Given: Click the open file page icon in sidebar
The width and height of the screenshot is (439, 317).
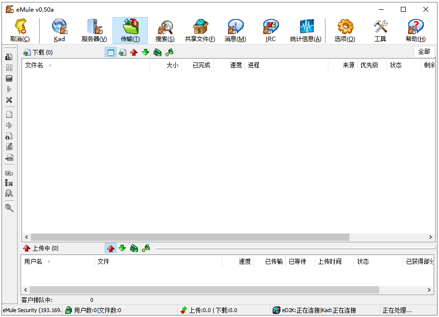Looking at the screenshot, I should pos(9,114).
